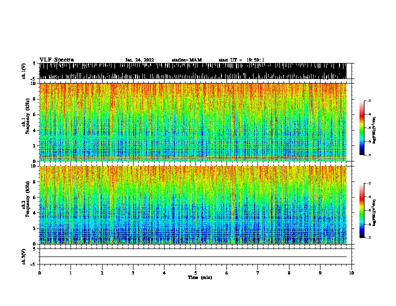Click the "station=MAM" header label

tap(186, 60)
